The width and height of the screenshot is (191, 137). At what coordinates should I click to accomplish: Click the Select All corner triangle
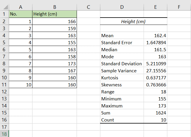[4, 7]
